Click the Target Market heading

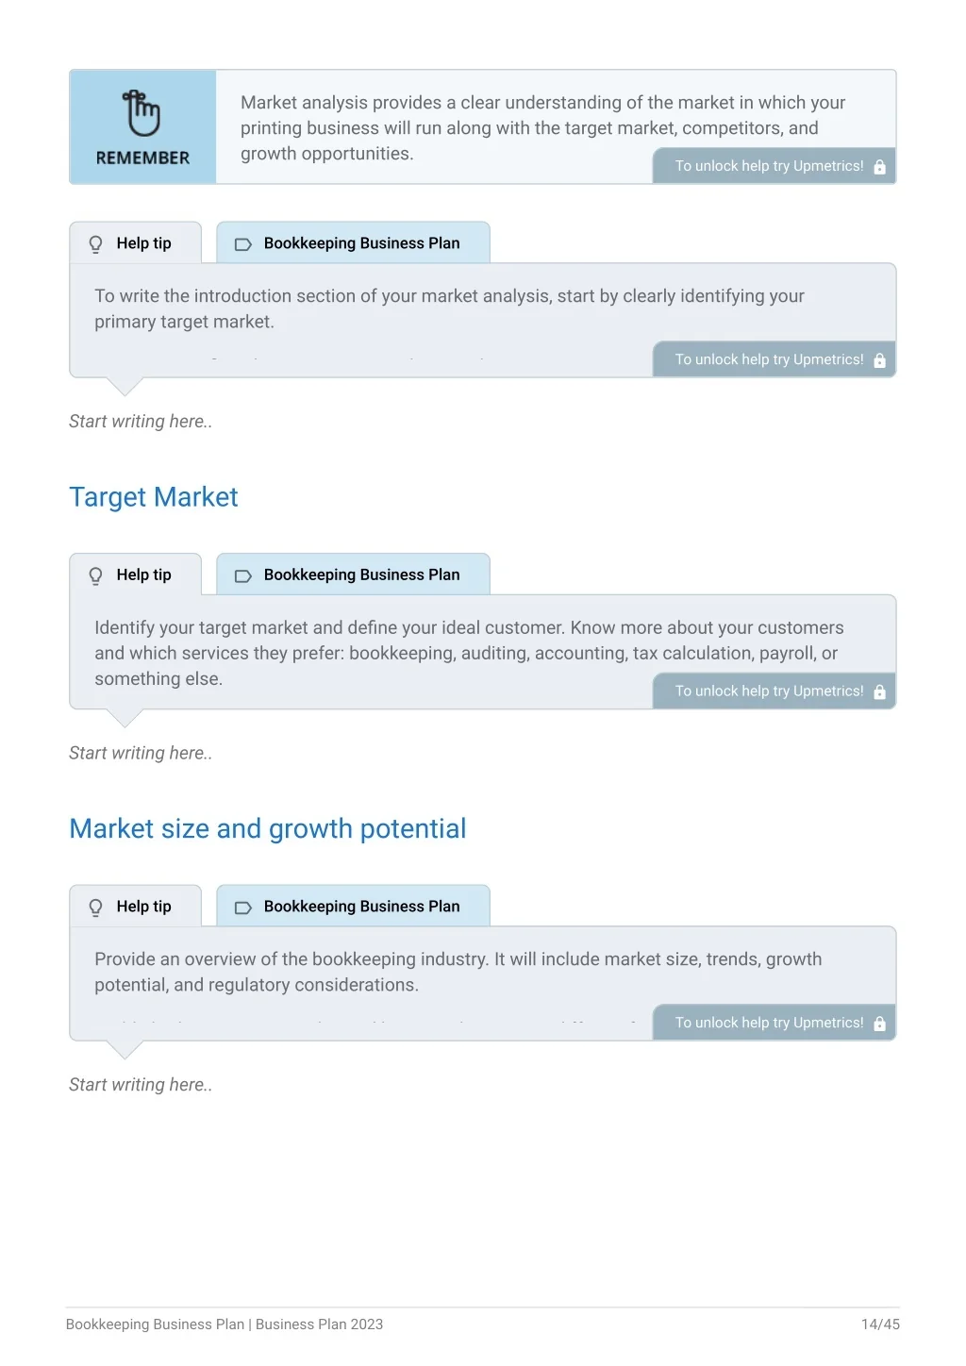click(x=154, y=497)
